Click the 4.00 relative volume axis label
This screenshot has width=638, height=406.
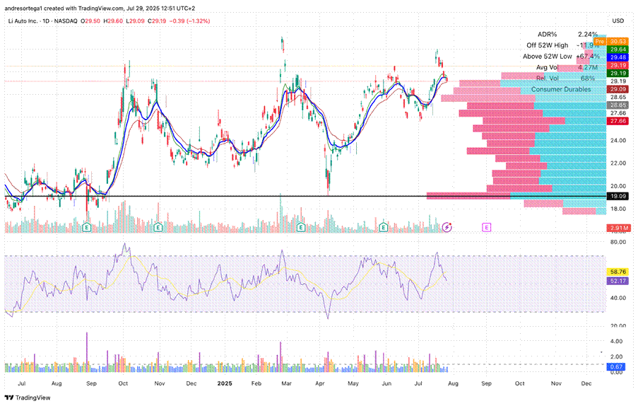click(x=616, y=341)
